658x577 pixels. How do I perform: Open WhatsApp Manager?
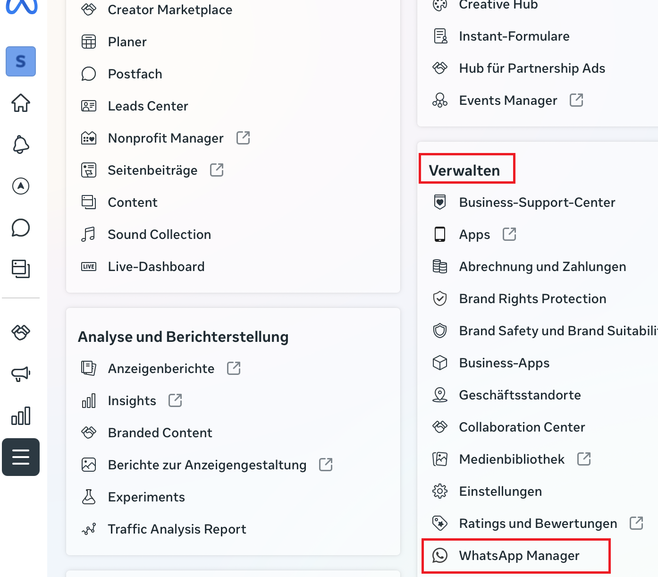click(x=519, y=555)
